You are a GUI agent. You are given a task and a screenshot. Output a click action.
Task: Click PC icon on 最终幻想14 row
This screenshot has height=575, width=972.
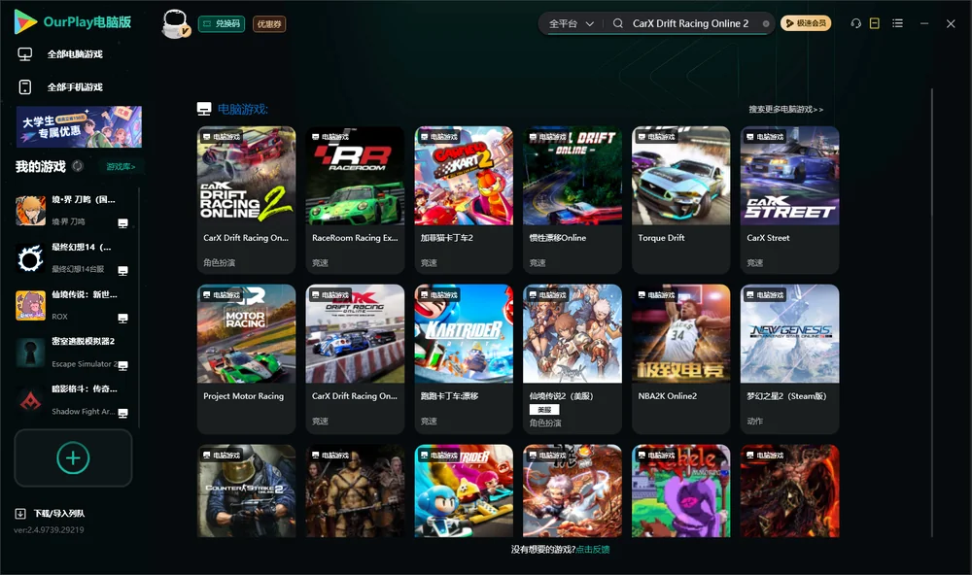coord(122,271)
